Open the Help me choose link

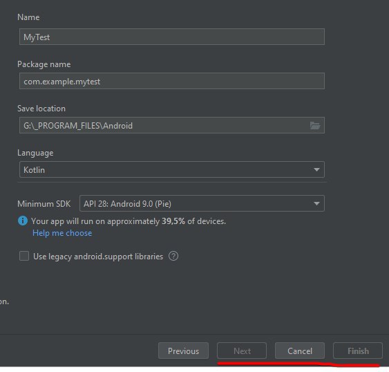[62, 233]
